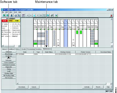
Task: Select the highlighted blue shelf slot card
Action: [66, 33]
